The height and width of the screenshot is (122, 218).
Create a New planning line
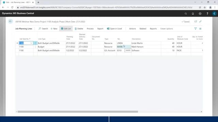click(54, 28)
